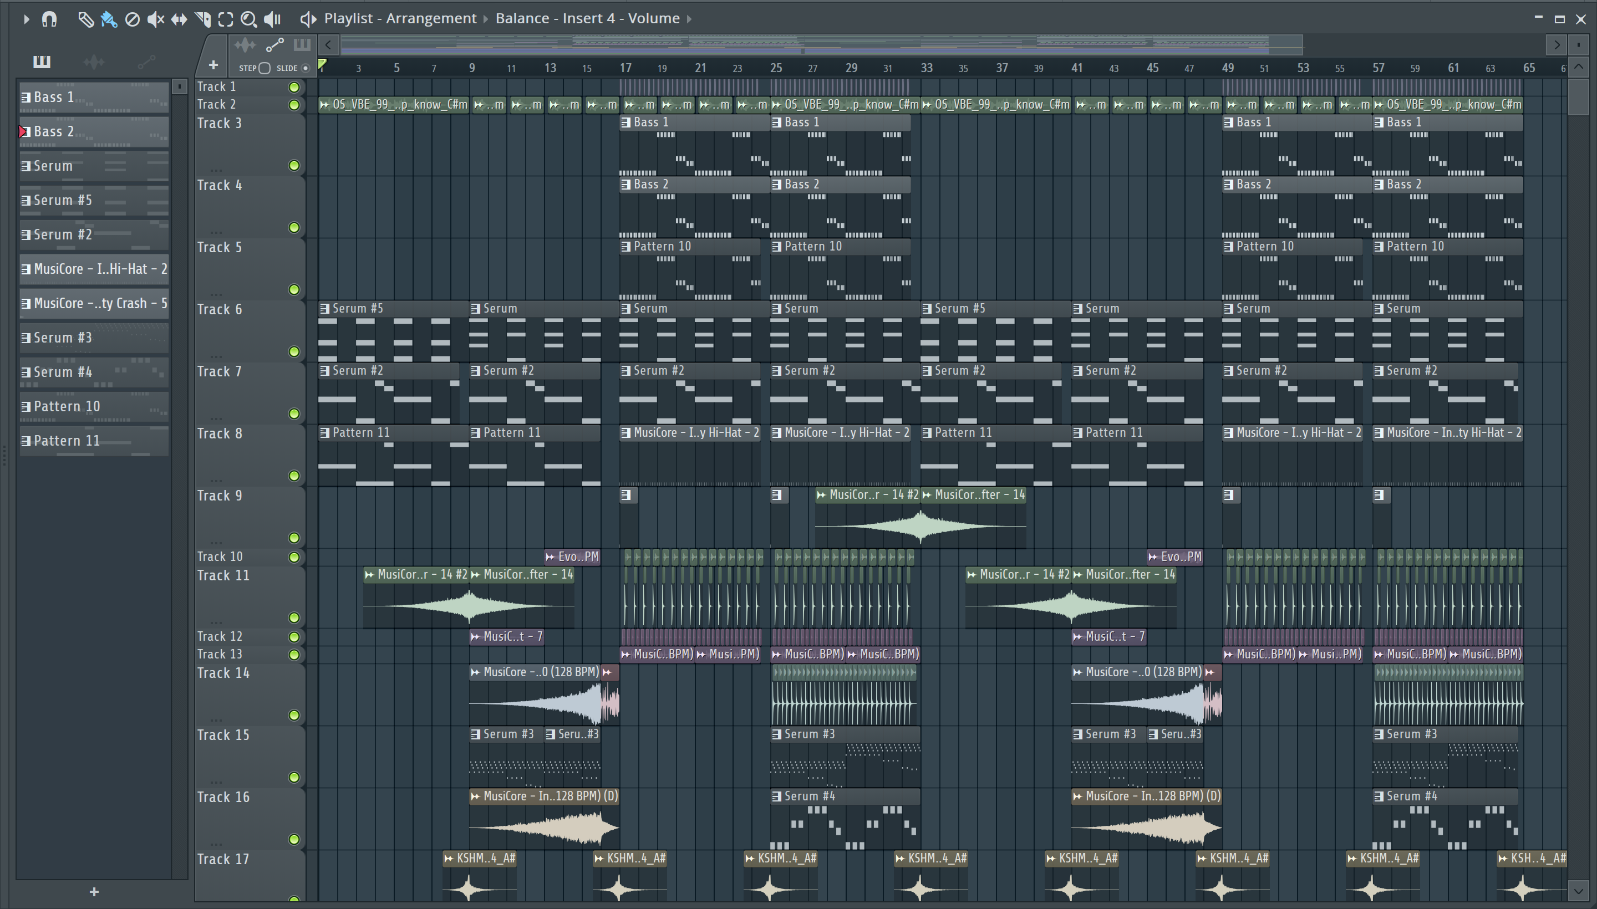Add new pattern with picker plus button
1597x909 pixels.
94,891
